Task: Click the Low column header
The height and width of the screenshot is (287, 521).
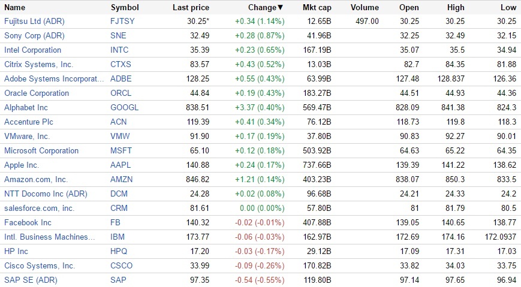Action: 508,8
